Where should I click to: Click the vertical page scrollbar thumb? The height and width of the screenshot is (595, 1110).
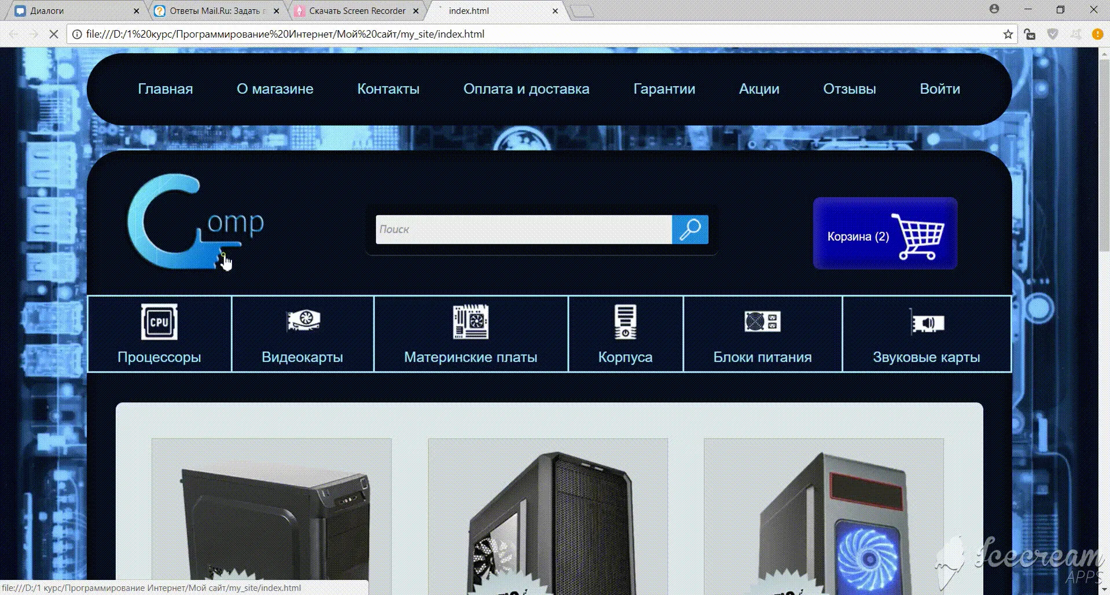(1104, 155)
